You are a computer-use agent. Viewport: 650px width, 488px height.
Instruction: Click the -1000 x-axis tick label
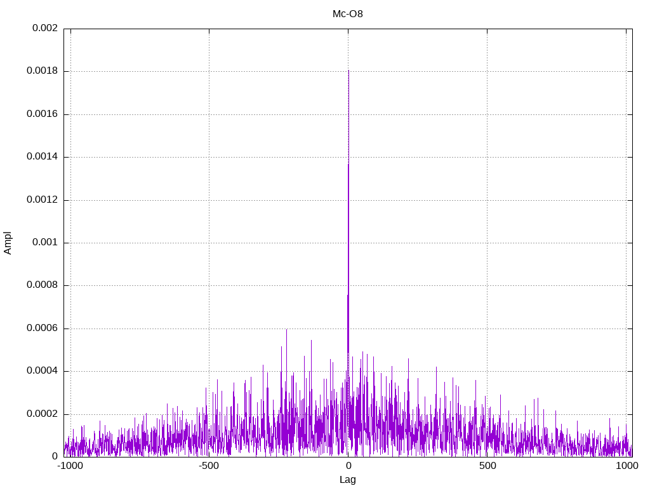point(70,466)
